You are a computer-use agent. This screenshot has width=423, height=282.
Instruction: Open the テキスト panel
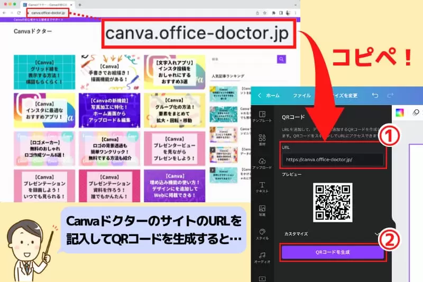(262, 187)
